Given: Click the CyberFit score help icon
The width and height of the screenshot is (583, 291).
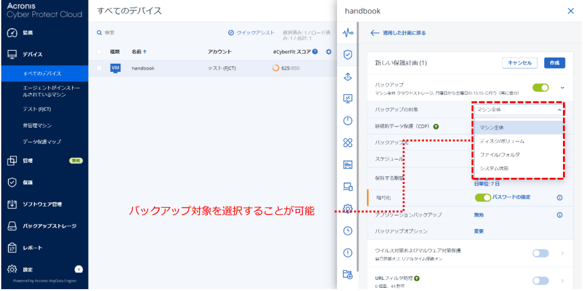Looking at the screenshot, I should 315,51.
